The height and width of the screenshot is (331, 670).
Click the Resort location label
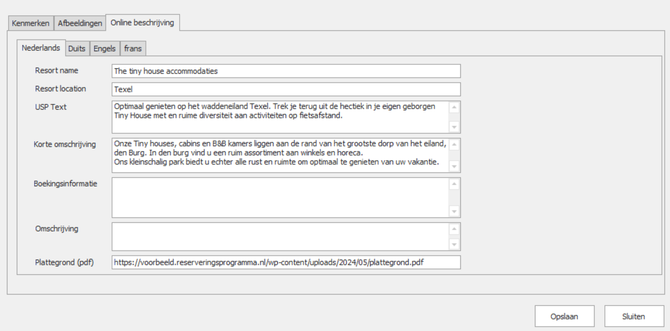[x=61, y=89]
